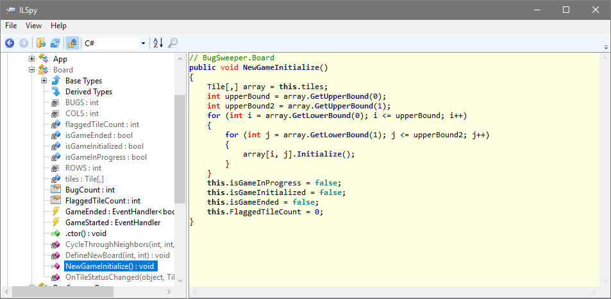Select GameStarted : EventHandler event
This screenshot has width=611, height=299.
coord(113,223)
